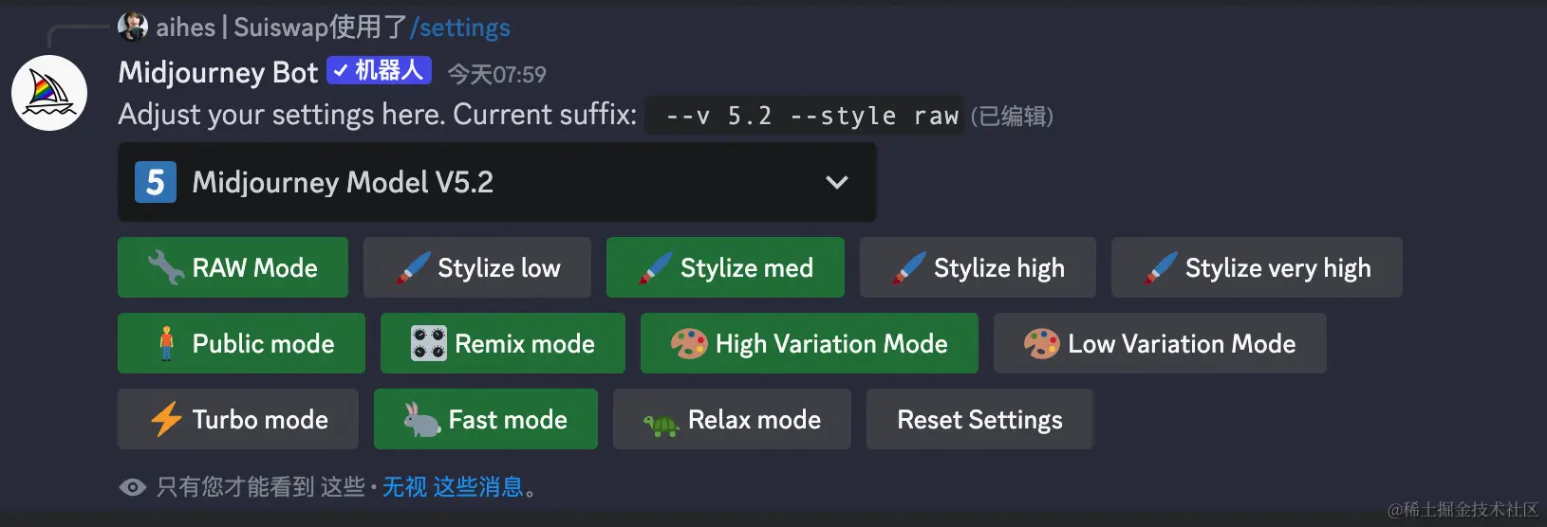The image size is (1547, 527).
Task: Click the aihes user avatar thumbnail
Action: 133,27
